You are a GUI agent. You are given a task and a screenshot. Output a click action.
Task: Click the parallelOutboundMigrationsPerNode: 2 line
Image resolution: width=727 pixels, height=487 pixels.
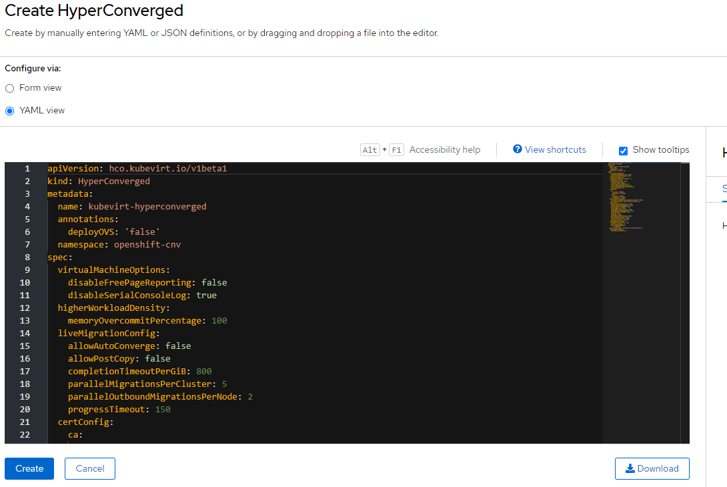click(x=161, y=396)
